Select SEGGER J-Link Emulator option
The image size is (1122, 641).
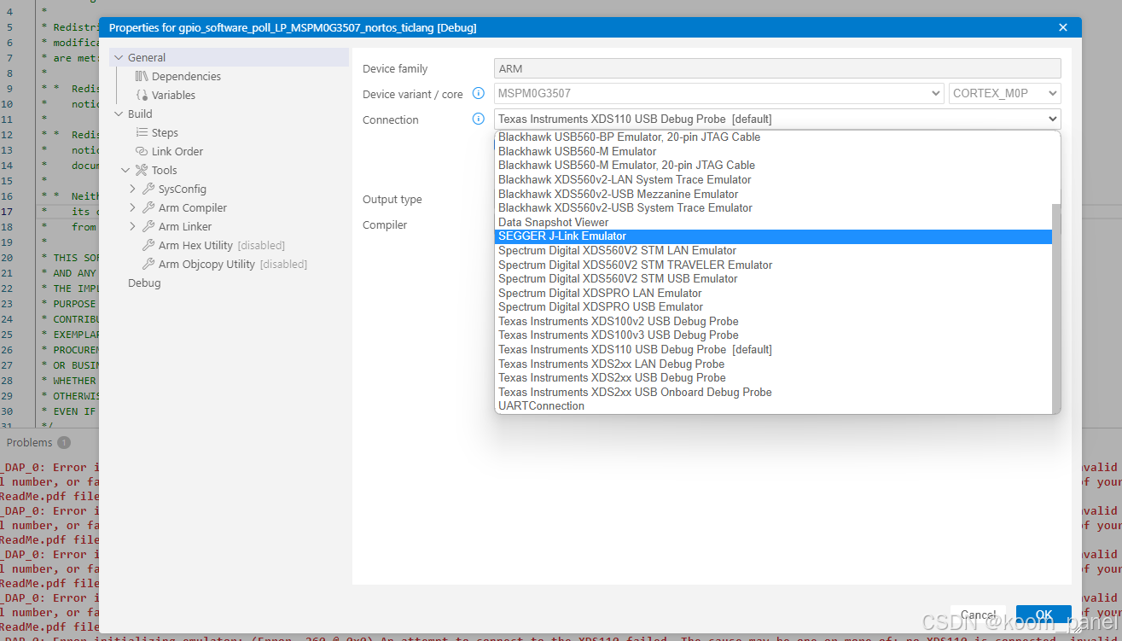click(x=773, y=236)
